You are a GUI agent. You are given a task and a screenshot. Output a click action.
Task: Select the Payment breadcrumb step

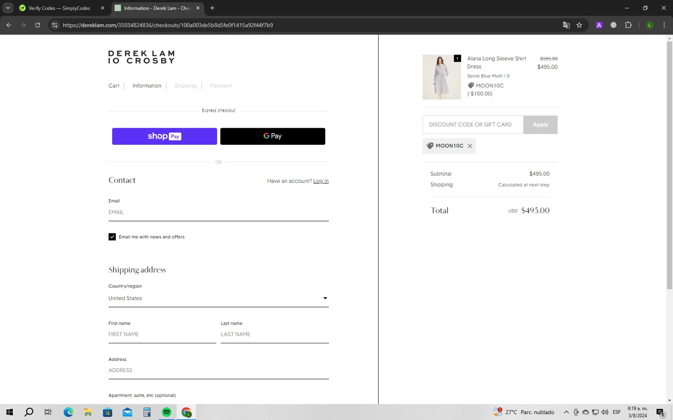[221, 86]
